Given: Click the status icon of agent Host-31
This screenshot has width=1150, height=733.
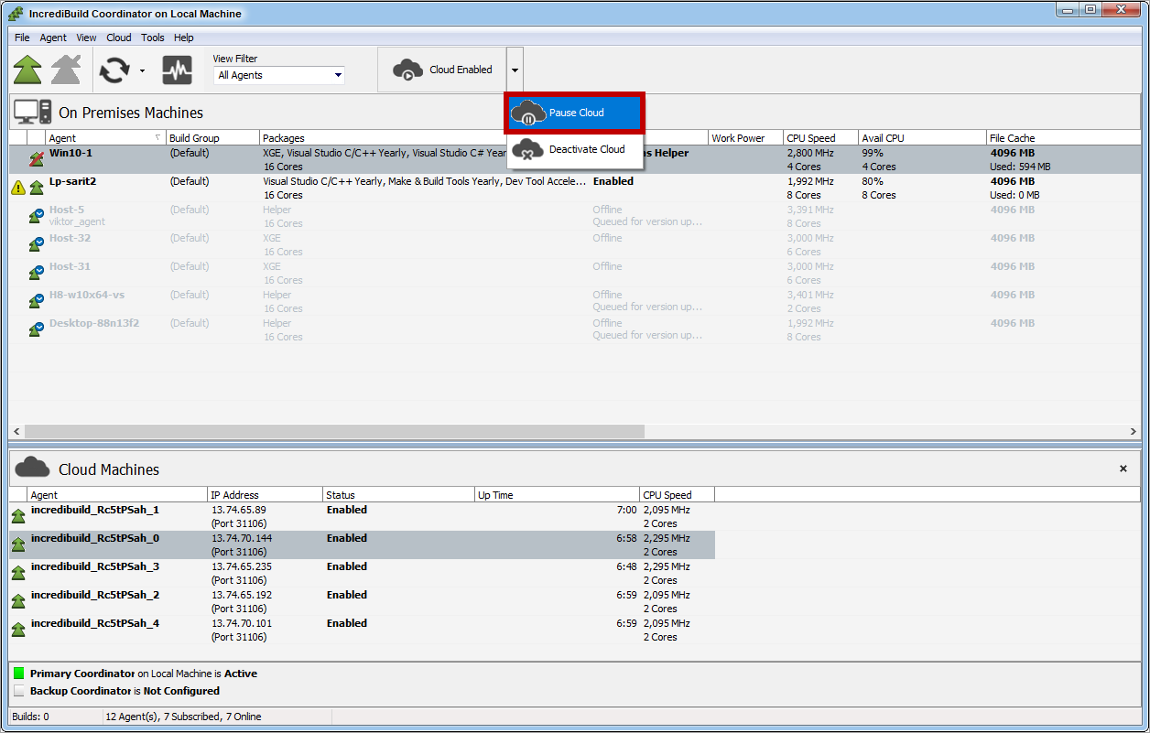Looking at the screenshot, I should 37,273.
